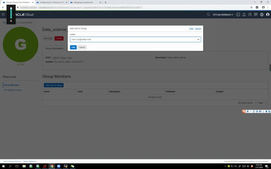
Task: Open the Windows notification center
Action: [267, 166]
